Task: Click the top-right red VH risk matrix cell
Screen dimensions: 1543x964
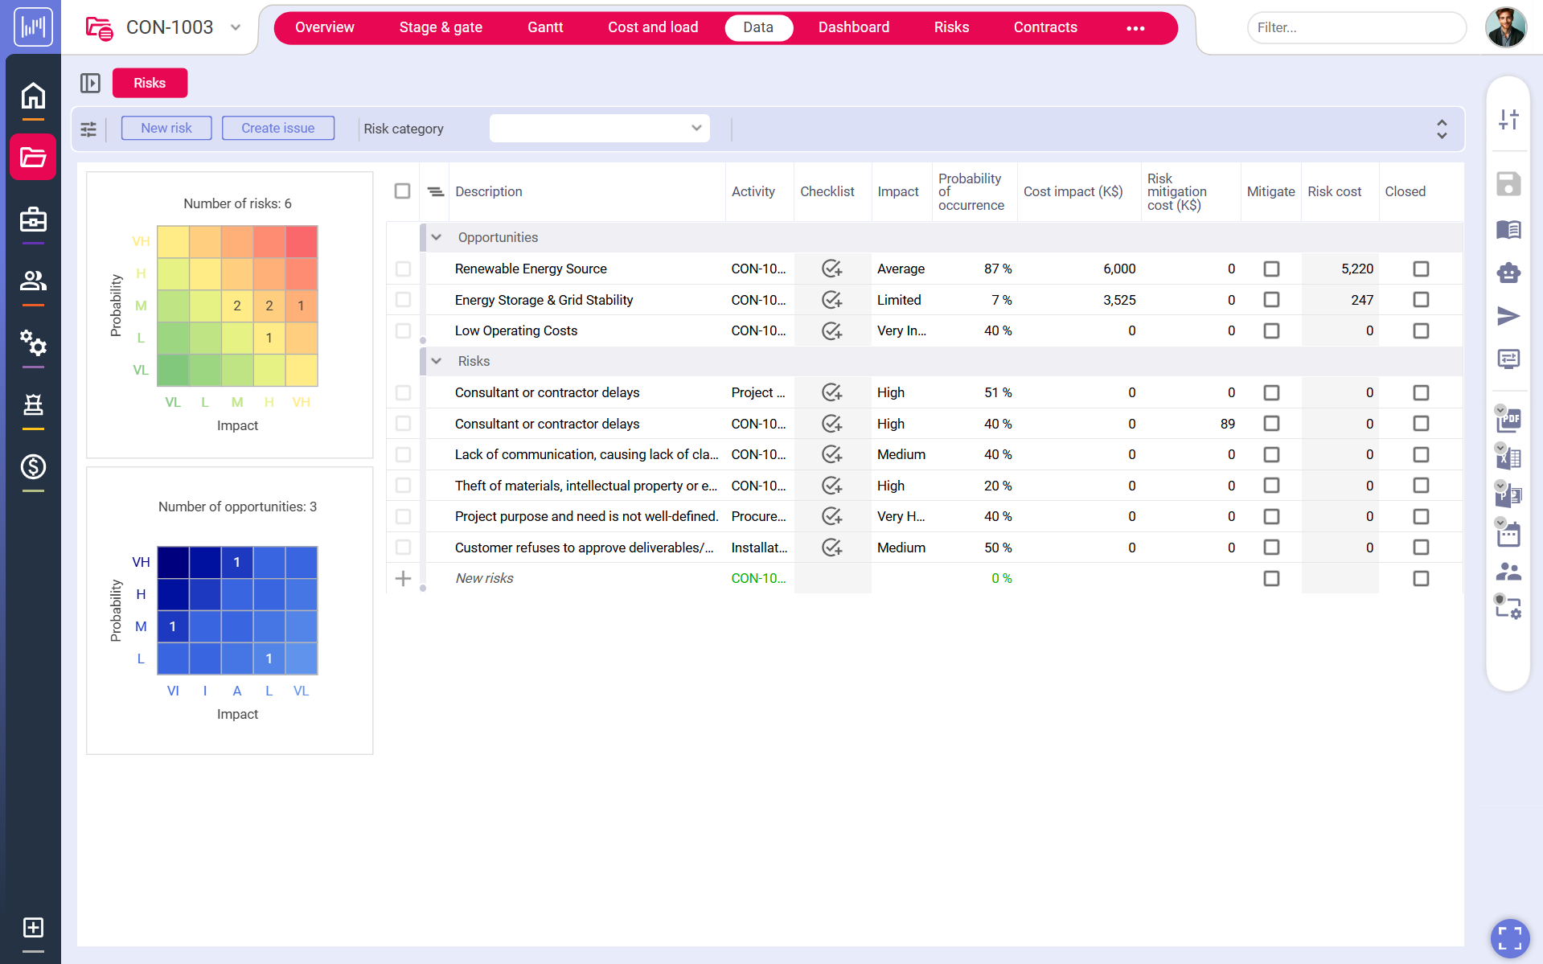Action: pos(302,241)
